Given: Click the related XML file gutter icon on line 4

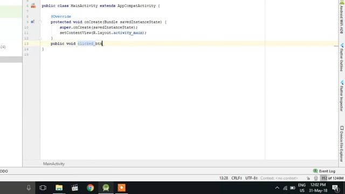Looking at the screenshot, I should tap(33, 6).
